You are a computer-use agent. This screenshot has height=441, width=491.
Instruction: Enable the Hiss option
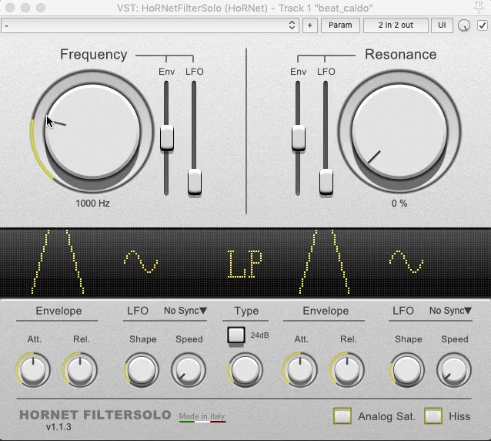click(434, 416)
